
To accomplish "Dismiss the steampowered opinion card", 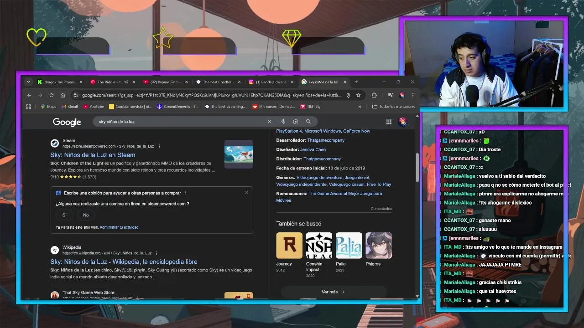I will pos(247,193).
